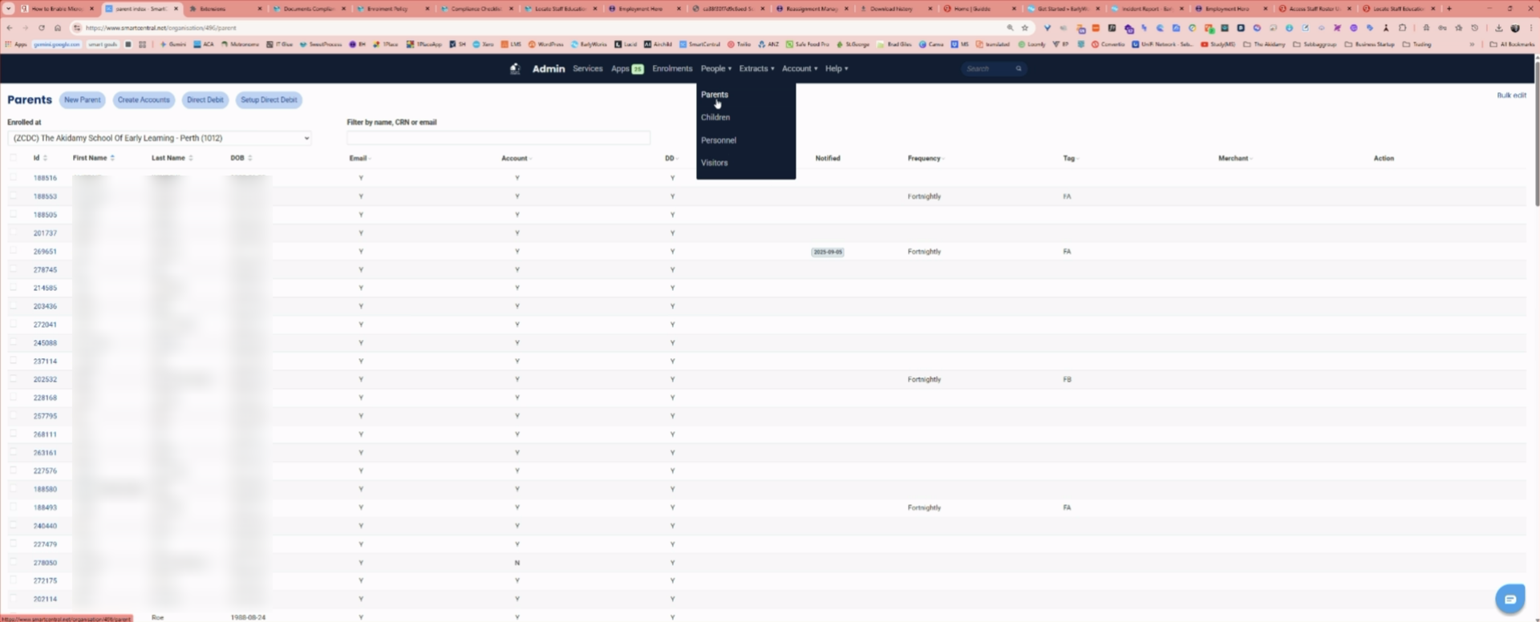Click the SmartCentral home logo icon
Screen dimensions: 1540x622
pos(515,69)
